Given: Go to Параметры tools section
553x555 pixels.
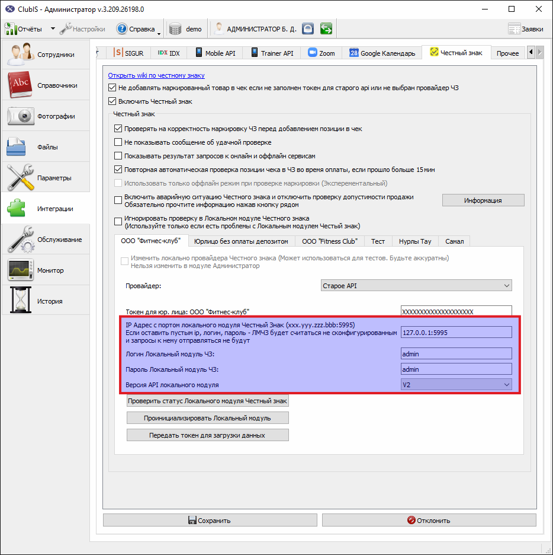Looking at the screenshot, I should click(x=46, y=178).
